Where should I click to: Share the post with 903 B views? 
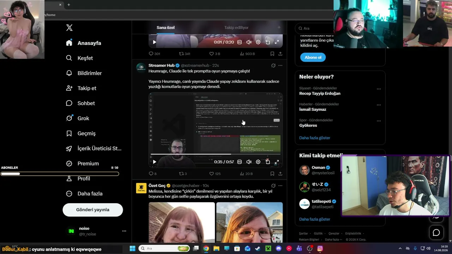point(280,54)
